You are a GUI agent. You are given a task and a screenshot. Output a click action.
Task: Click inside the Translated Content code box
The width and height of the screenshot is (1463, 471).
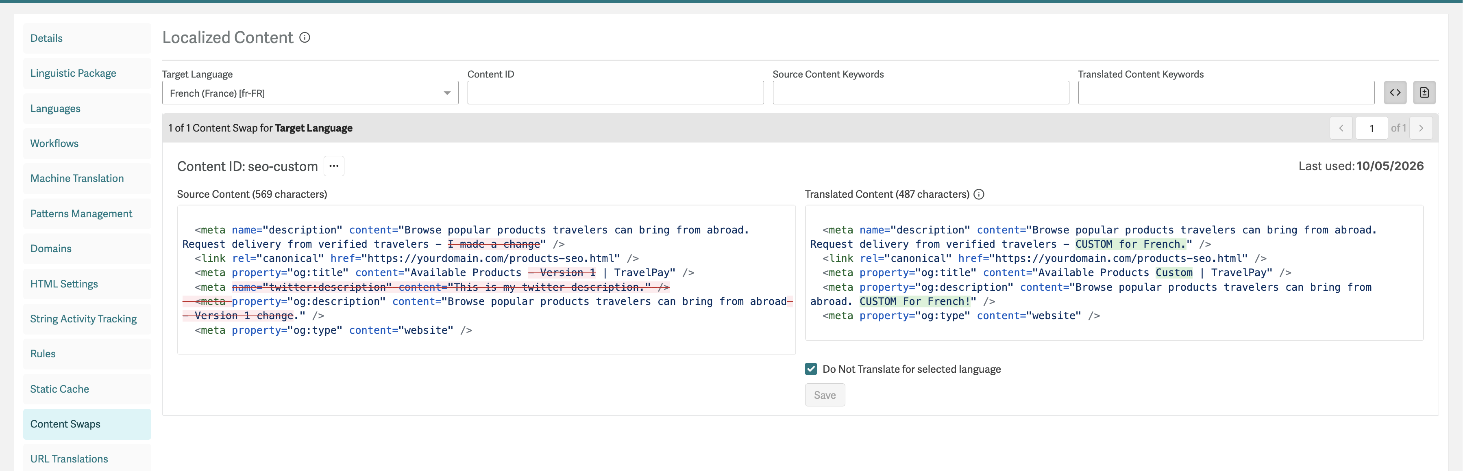tap(1114, 272)
